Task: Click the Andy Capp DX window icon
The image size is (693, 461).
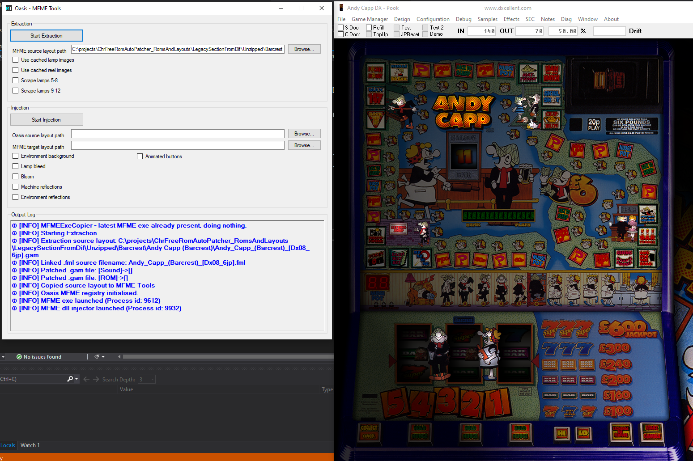Action: [341, 8]
